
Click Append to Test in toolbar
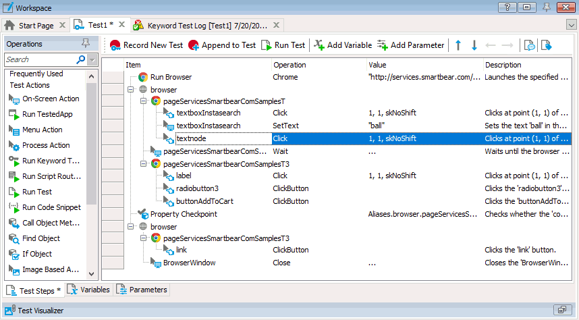pyautogui.click(x=222, y=45)
